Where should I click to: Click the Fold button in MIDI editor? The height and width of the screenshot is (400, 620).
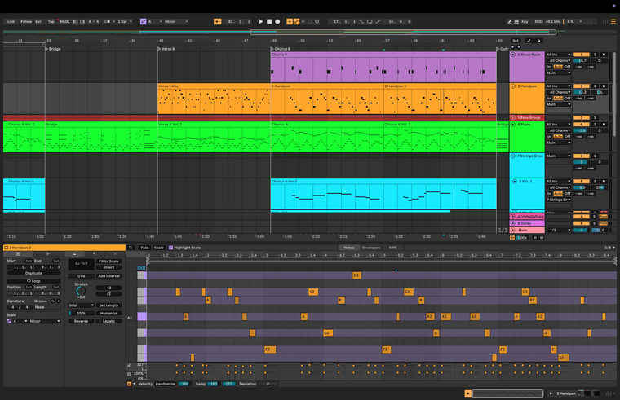tap(144, 248)
